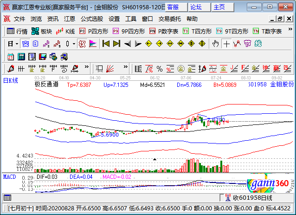Click the yellow diamond horizontal compress icon
296x215 pixels.
tap(180, 44)
